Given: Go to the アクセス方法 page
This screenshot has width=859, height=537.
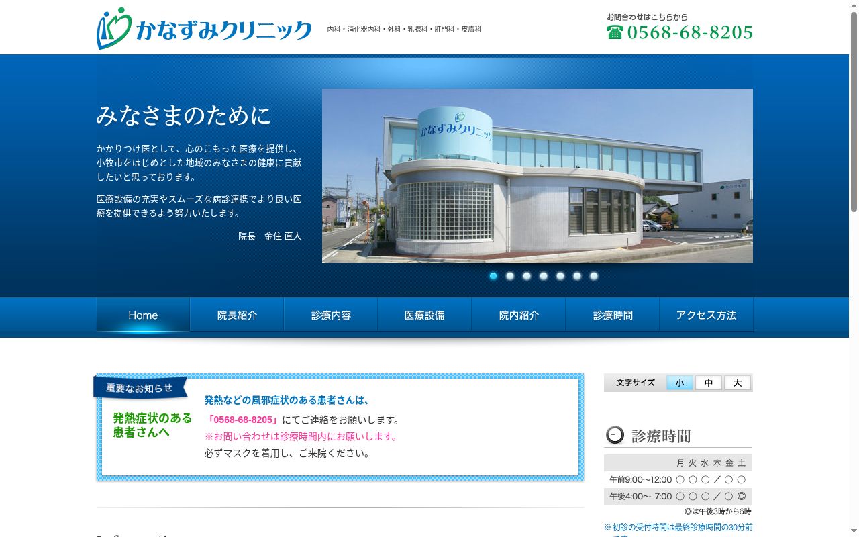Looking at the screenshot, I should point(706,315).
